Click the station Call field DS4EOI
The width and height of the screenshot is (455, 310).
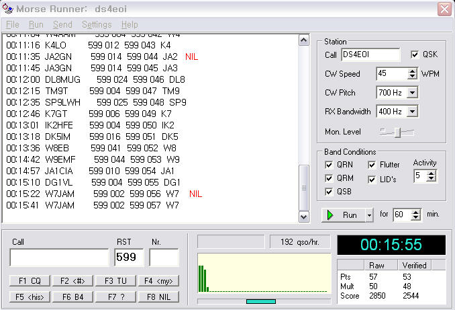coord(370,54)
